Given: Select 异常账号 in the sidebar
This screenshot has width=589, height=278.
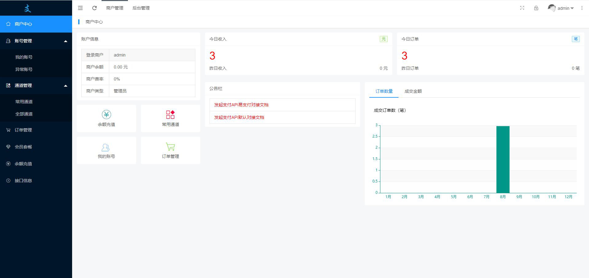Looking at the screenshot, I should click(x=24, y=69).
